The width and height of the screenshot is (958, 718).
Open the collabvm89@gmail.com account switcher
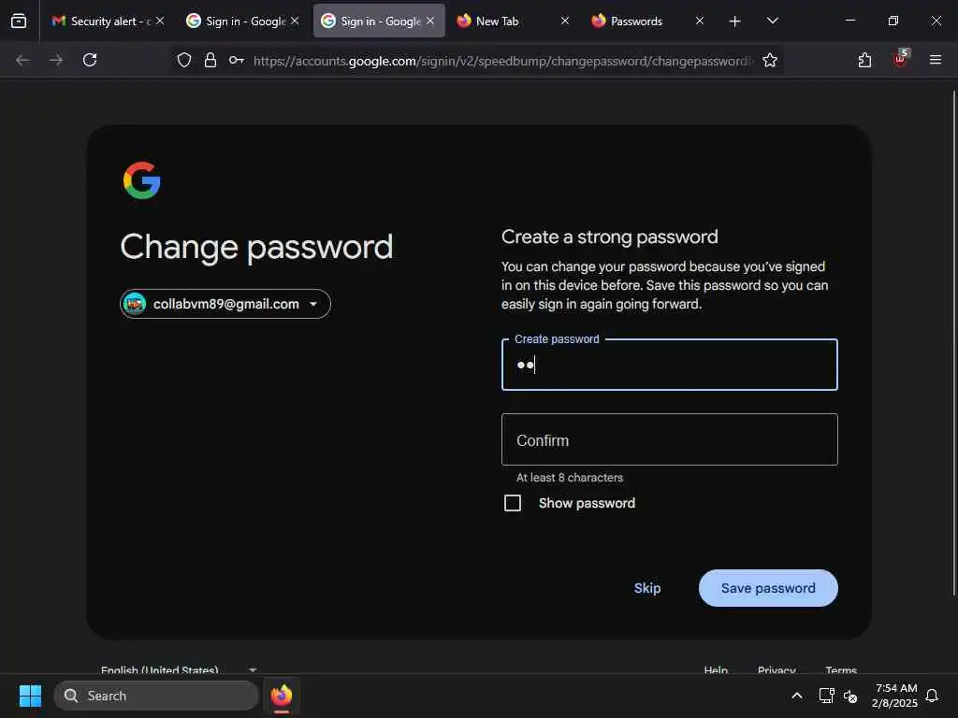[x=225, y=304]
